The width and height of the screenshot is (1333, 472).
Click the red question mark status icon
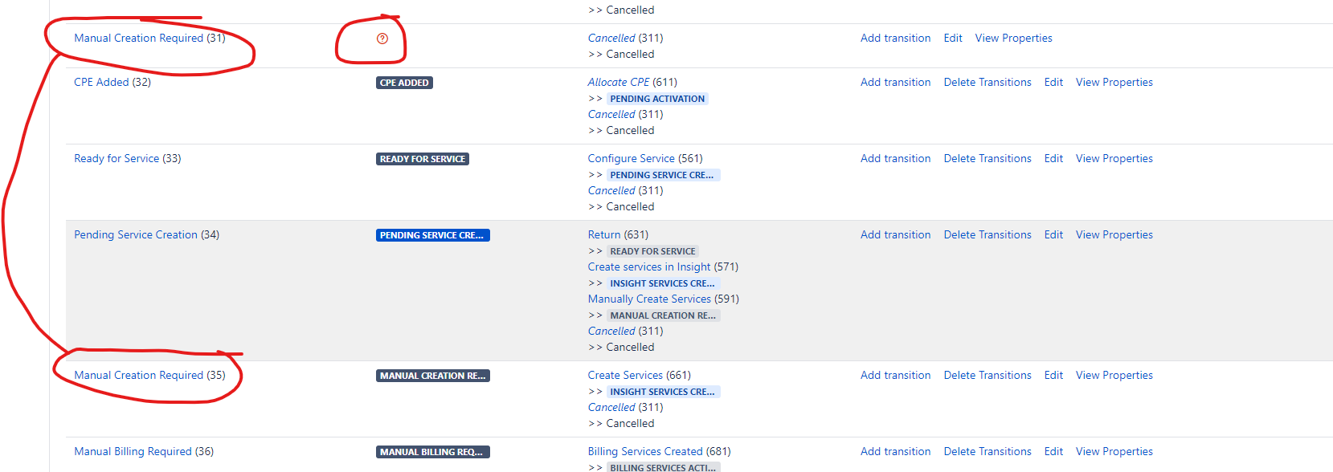382,39
